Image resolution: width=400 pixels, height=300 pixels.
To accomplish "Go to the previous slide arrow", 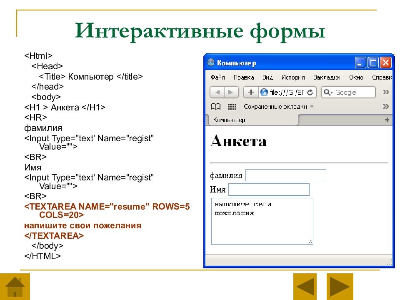I will 305,287.
